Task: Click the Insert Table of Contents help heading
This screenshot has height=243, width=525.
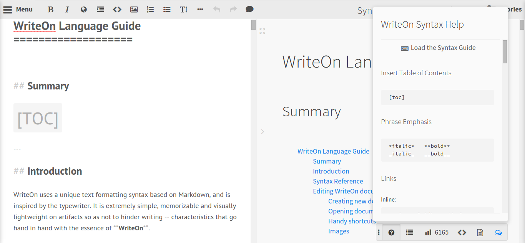Action: [x=416, y=73]
